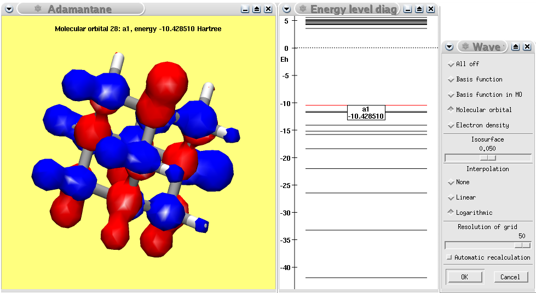Open the Adamantane window menu arrow
The image size is (536, 293).
[8, 9]
